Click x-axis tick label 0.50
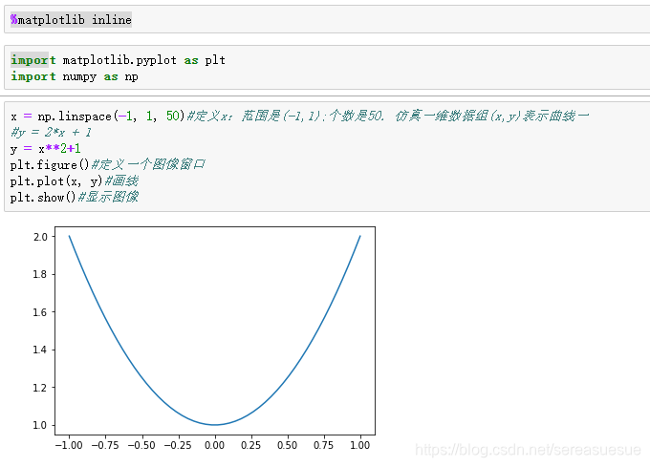 [288, 445]
